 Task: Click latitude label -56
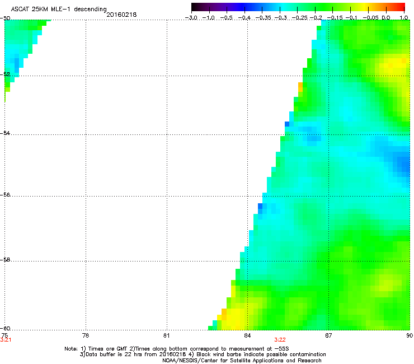(x=5, y=195)
